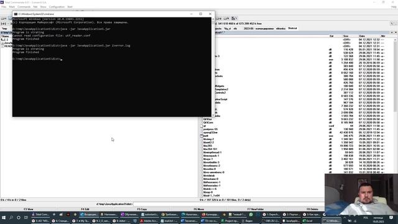Open the Help menu at far right
The width and height of the screenshot is (398, 224).
pyautogui.click(x=394, y=7)
